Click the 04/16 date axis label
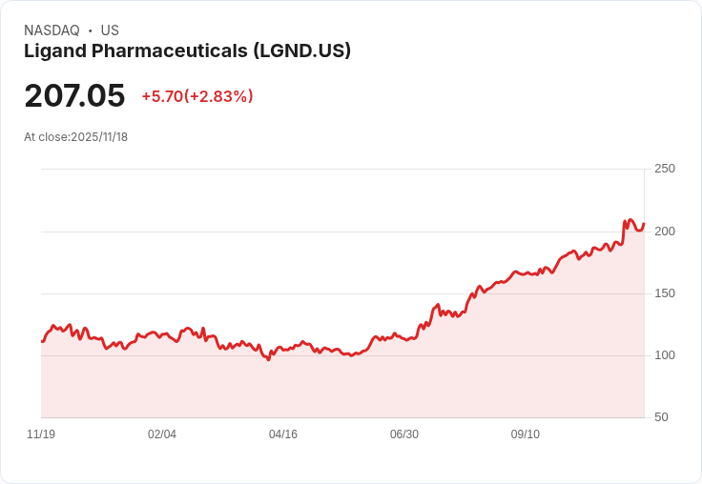The image size is (702, 484). [x=283, y=434]
